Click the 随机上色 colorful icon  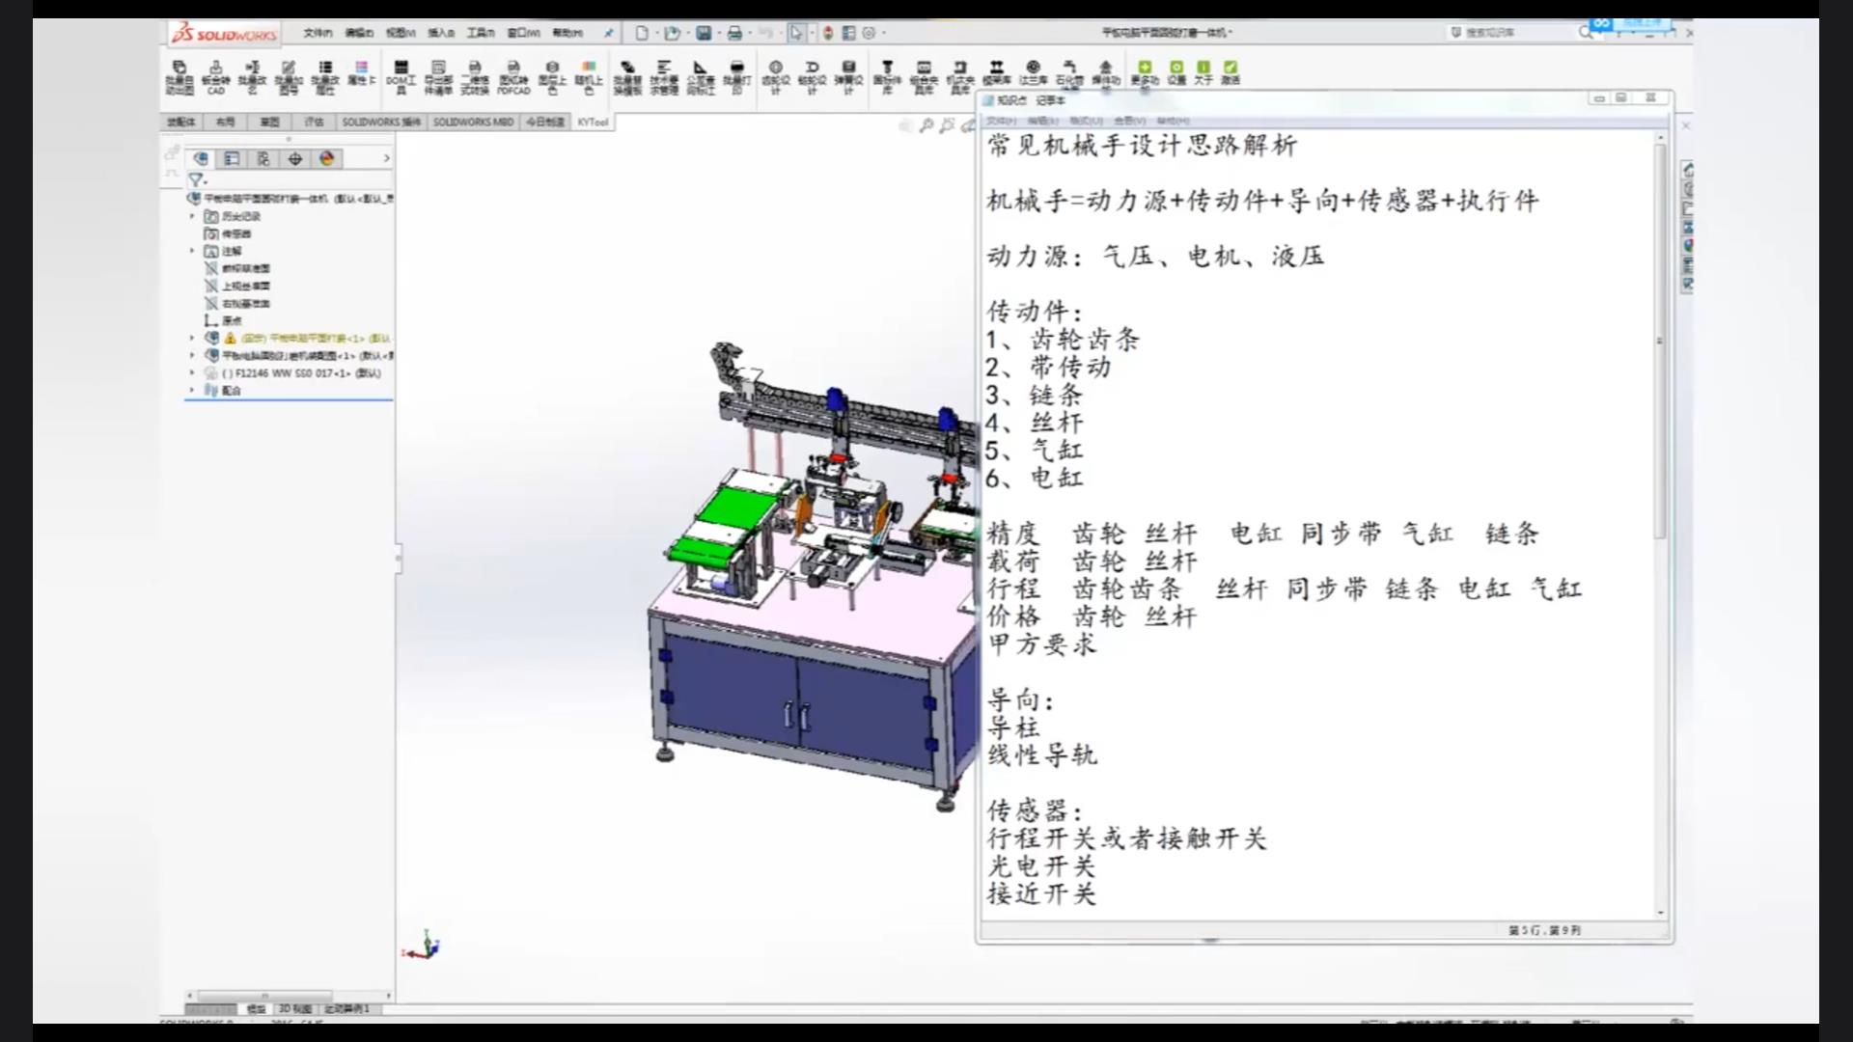pos(589,77)
